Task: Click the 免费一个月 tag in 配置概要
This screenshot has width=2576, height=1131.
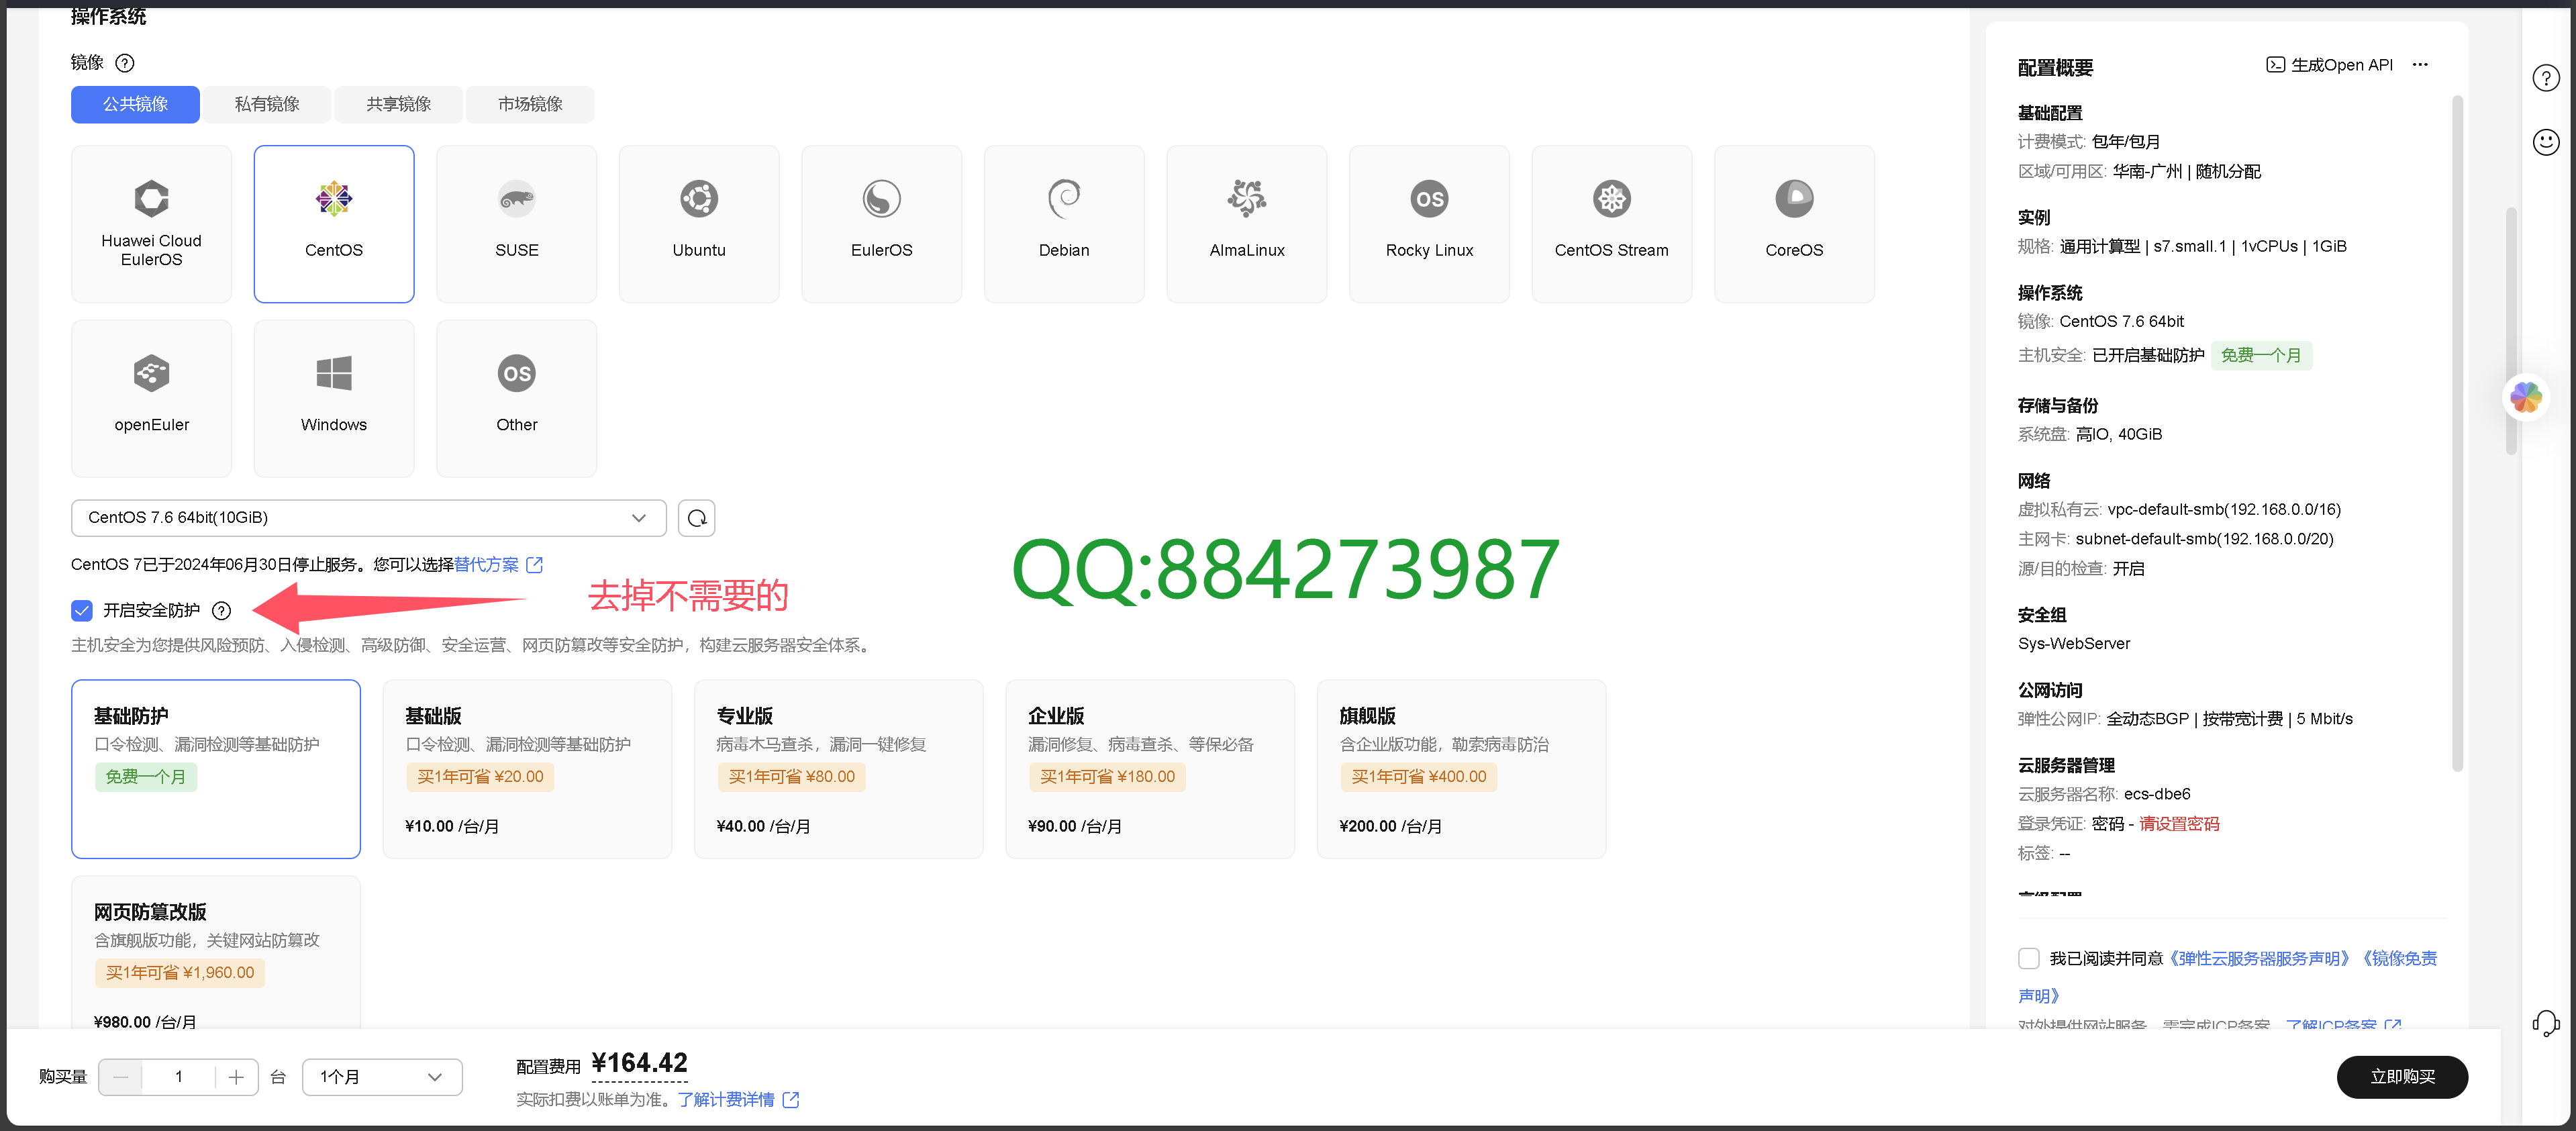Action: coord(2261,356)
